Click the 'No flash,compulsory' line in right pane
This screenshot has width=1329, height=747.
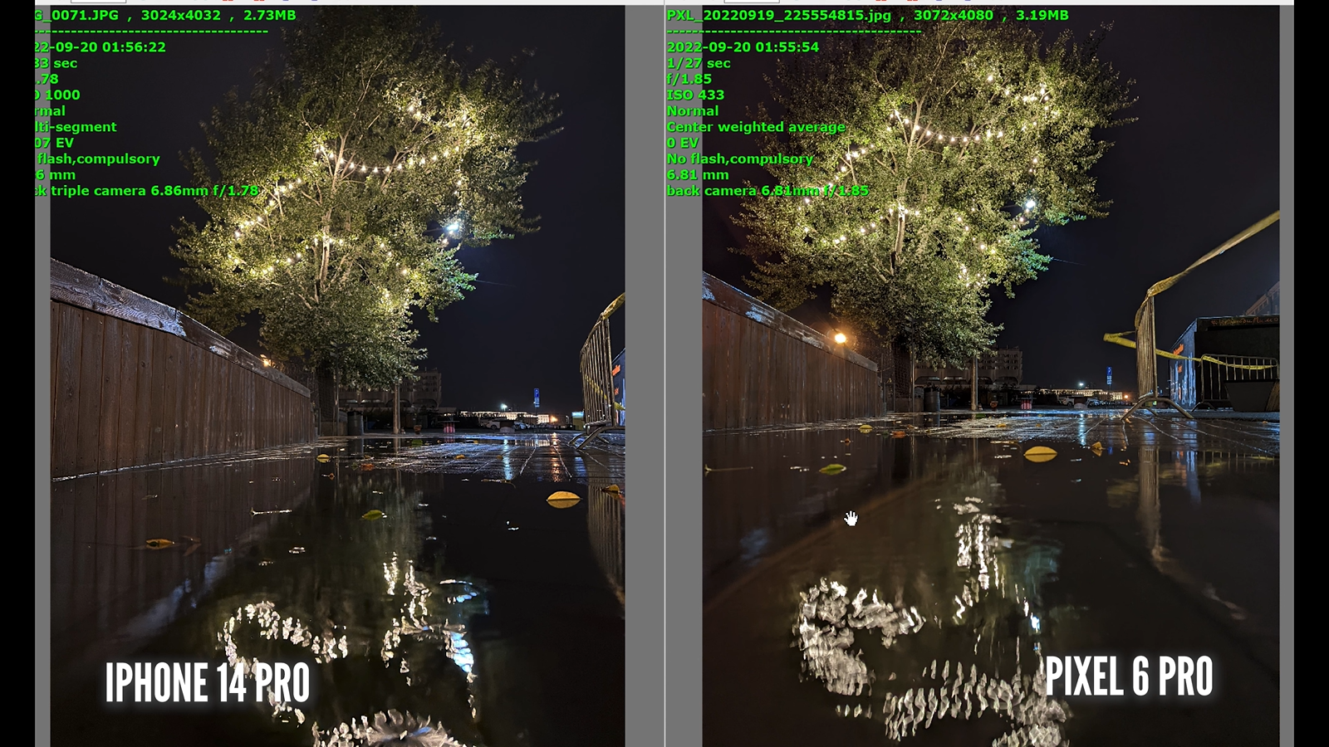click(x=739, y=159)
